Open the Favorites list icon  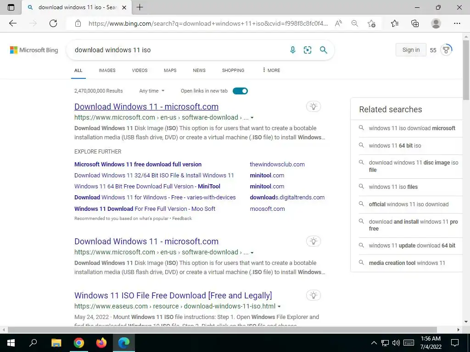[x=395, y=23]
